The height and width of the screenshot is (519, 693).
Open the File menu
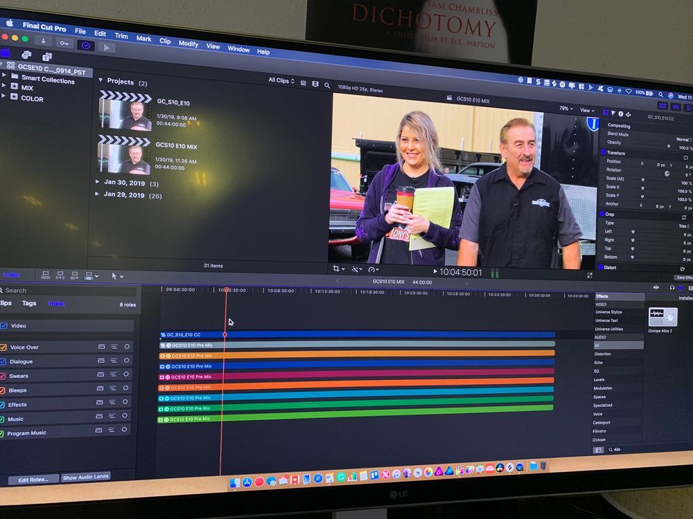pyautogui.click(x=80, y=31)
